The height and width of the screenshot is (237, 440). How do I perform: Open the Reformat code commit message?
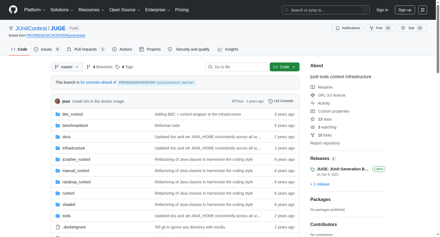pyautogui.click(x=167, y=126)
